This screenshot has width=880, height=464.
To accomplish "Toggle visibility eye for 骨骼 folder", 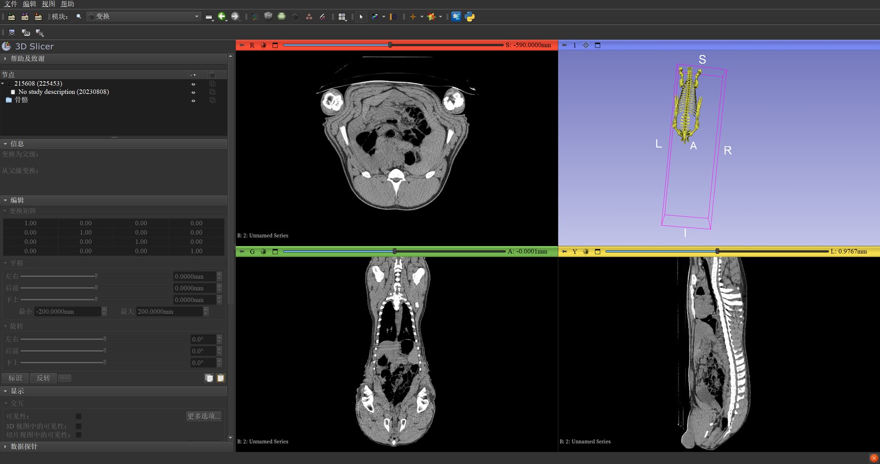I will pos(193,100).
